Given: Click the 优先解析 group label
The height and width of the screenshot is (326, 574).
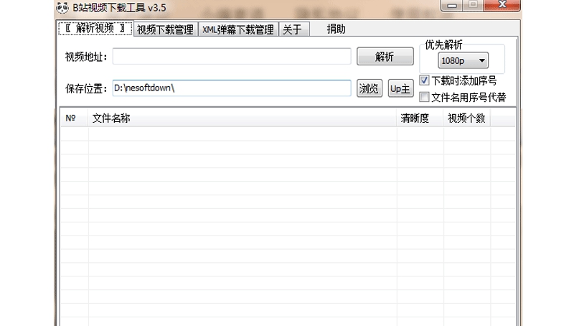Looking at the screenshot, I should click(443, 45).
